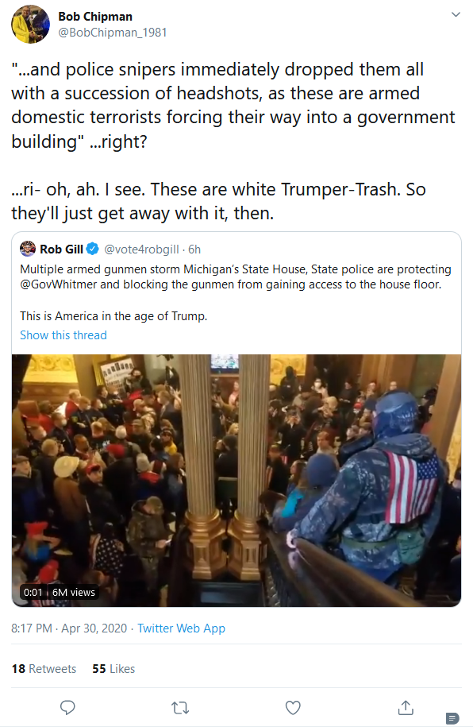This screenshot has width=473, height=727.
Task: Click the Rob Gill name in quoted tweet
Action: coord(61,249)
